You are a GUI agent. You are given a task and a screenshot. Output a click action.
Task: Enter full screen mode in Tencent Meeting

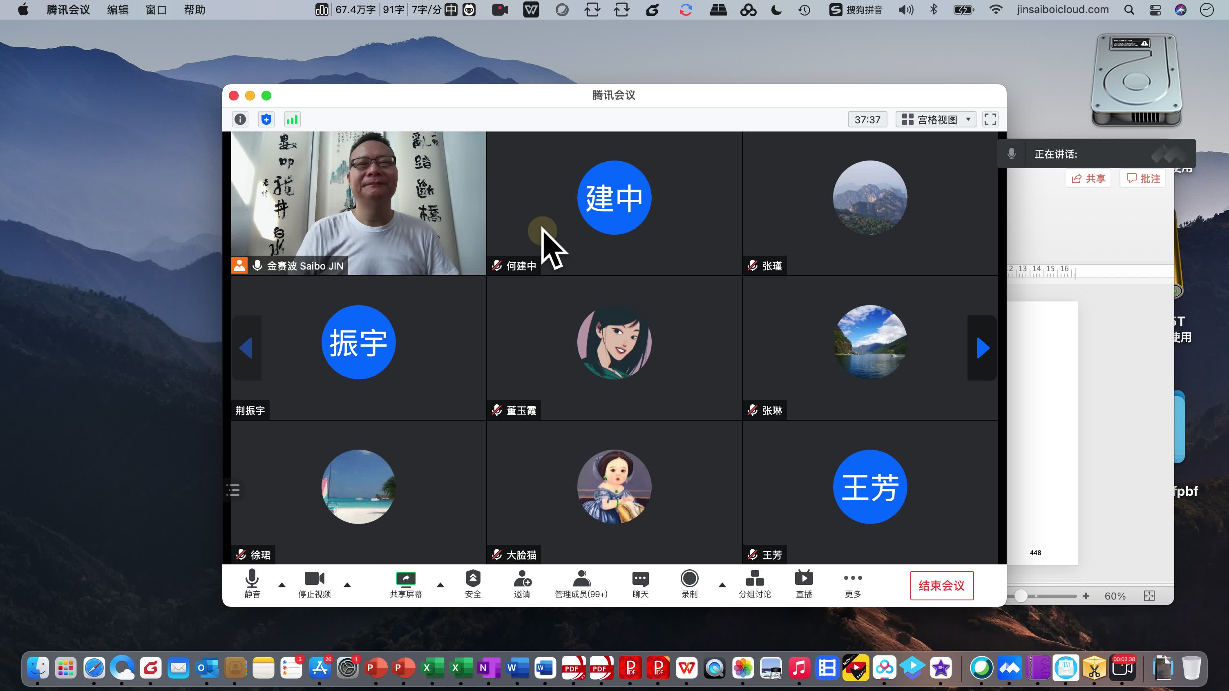click(990, 119)
